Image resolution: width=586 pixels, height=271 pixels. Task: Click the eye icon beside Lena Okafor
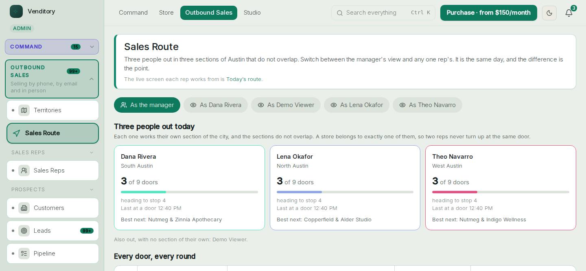[334, 105]
